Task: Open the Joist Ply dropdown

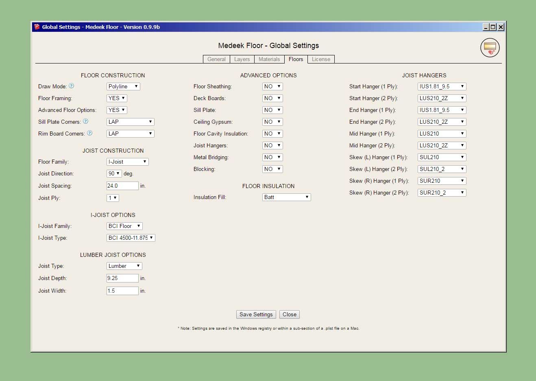Action: (113, 198)
